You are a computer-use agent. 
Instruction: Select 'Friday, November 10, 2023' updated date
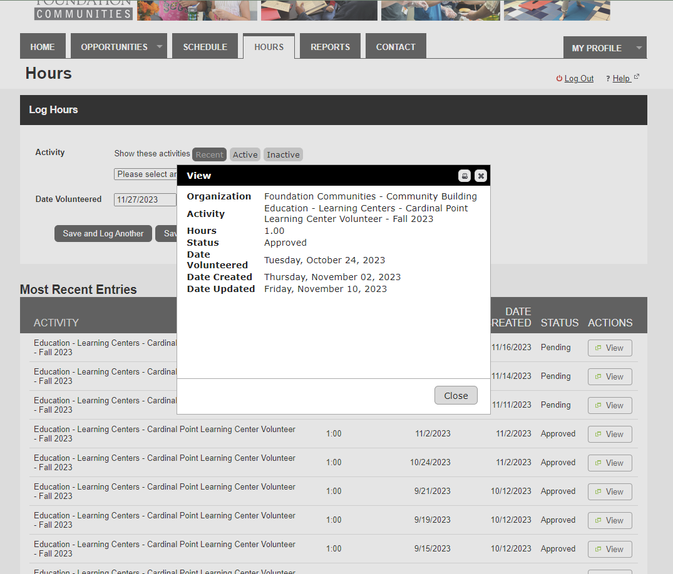pyautogui.click(x=326, y=289)
